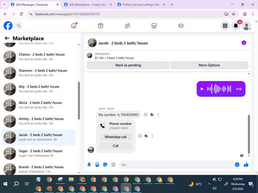Click the conversation list scrollbar

(79, 100)
